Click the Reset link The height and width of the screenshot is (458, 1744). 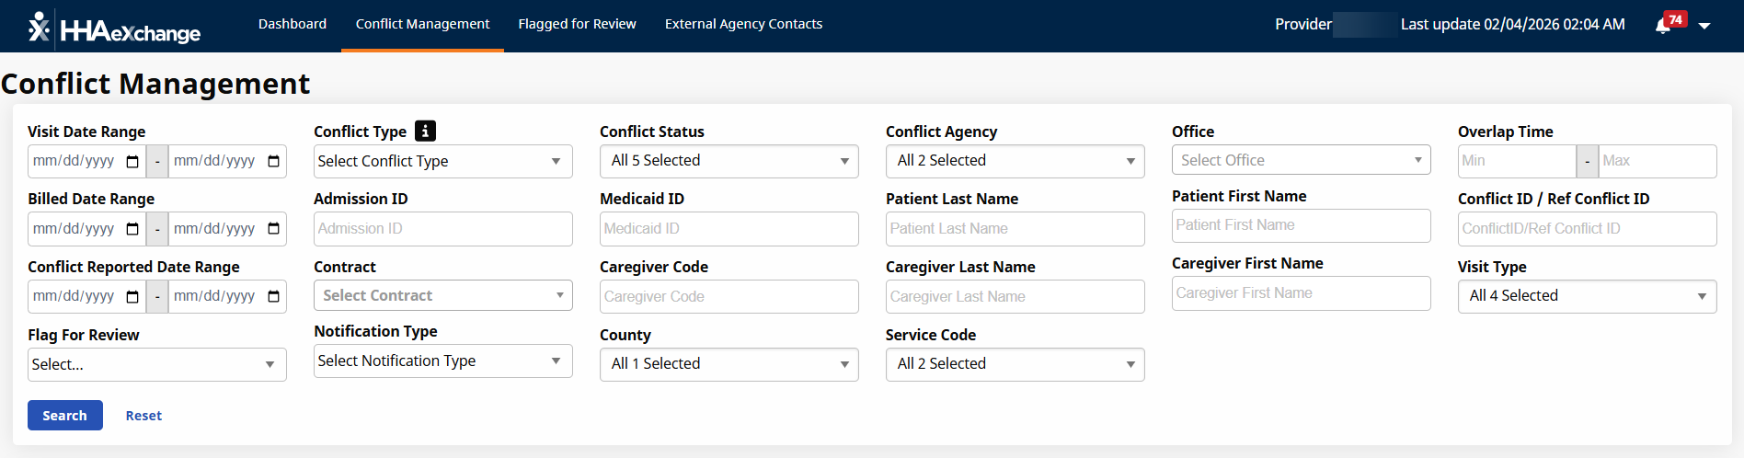[x=143, y=416]
